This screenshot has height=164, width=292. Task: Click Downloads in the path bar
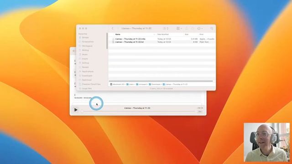point(155,84)
